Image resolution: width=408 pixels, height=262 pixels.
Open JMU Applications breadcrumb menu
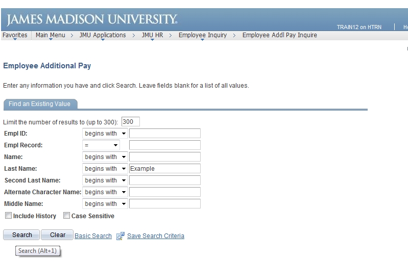pyautogui.click(x=103, y=35)
